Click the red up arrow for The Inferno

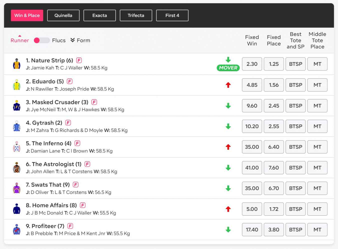[228, 147]
